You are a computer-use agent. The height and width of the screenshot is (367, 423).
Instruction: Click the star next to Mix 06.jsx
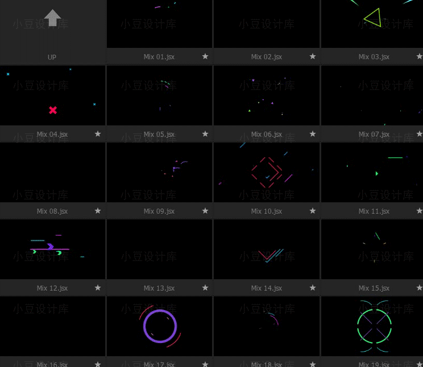pos(312,133)
